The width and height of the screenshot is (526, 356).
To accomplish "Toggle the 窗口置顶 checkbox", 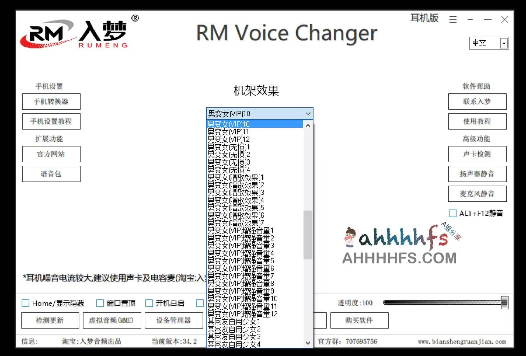I will pos(100,303).
